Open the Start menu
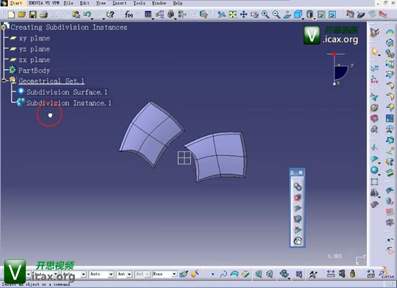This screenshot has height=288, width=397. click(15, 3)
